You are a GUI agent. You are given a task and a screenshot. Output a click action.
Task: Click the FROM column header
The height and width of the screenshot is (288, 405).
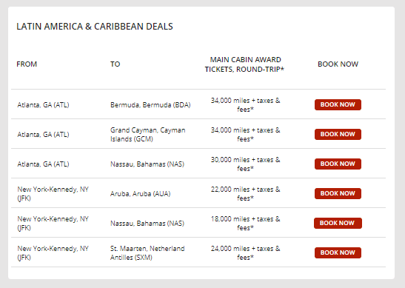click(27, 64)
